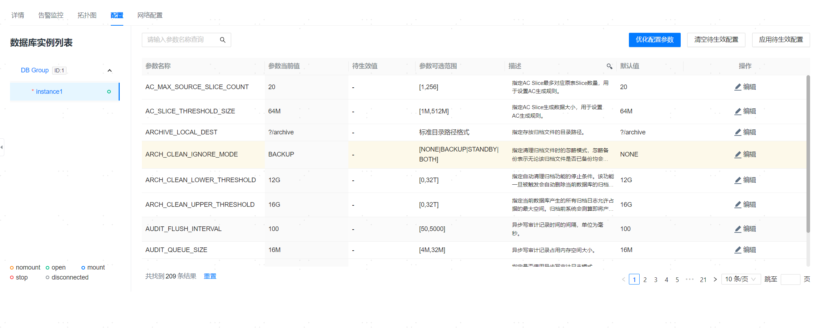The image size is (814, 328).
Task: Jump to page 21 in pagination
Action: [x=703, y=280]
